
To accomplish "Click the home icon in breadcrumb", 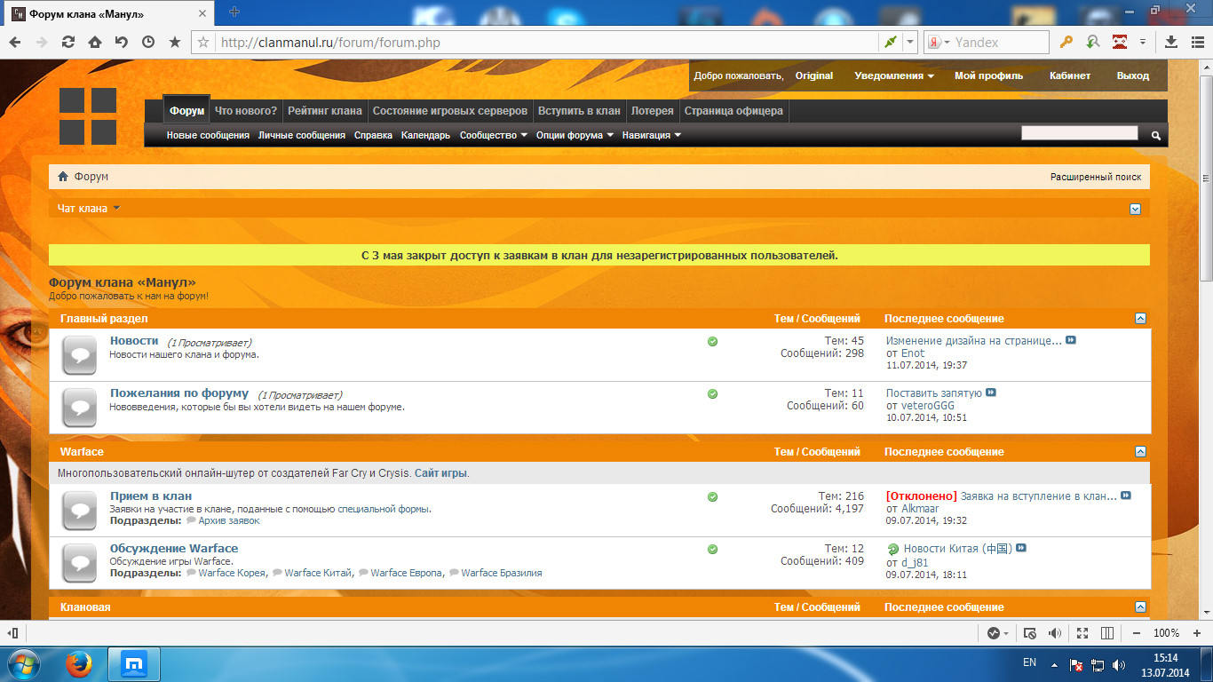I will (x=63, y=177).
